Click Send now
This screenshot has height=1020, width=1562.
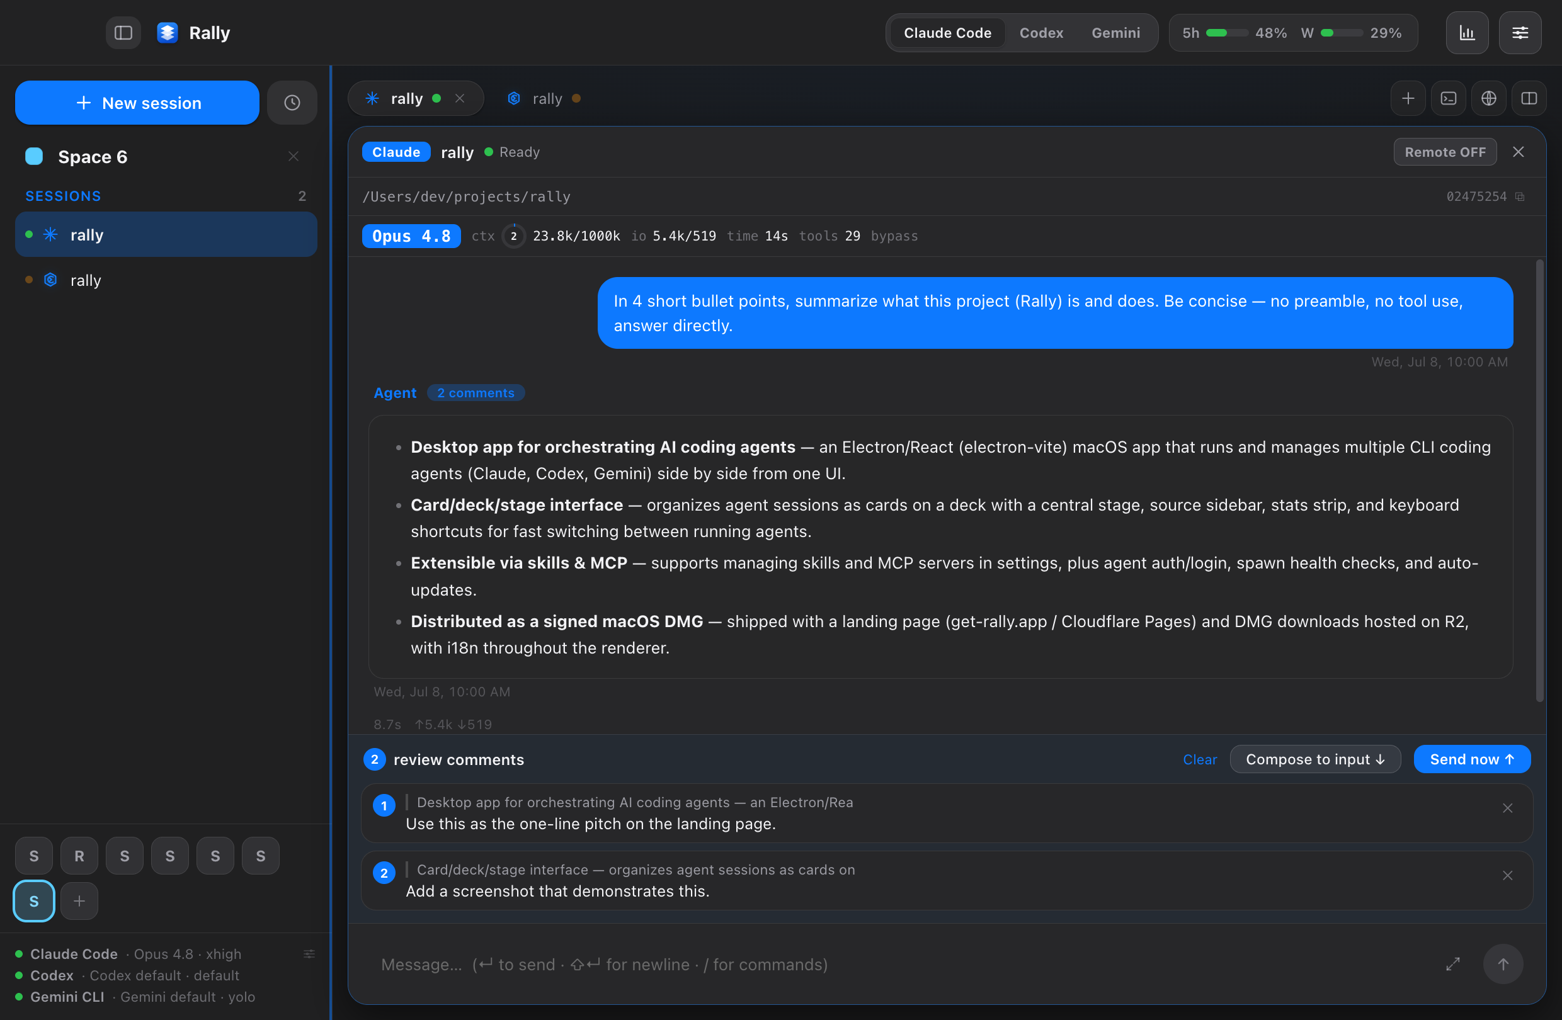[x=1472, y=759]
